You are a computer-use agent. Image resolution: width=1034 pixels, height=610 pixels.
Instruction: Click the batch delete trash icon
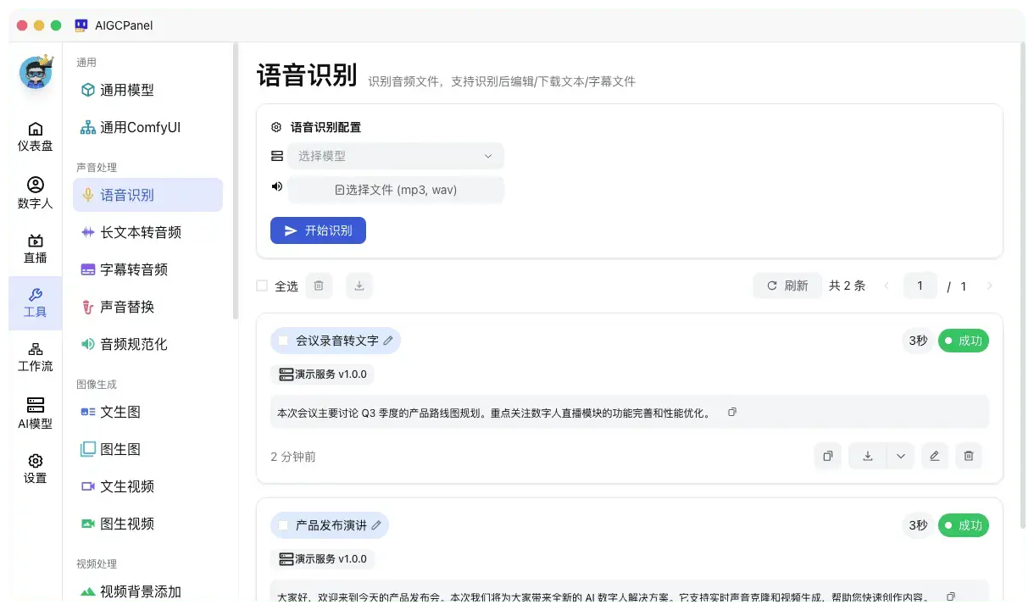point(319,286)
